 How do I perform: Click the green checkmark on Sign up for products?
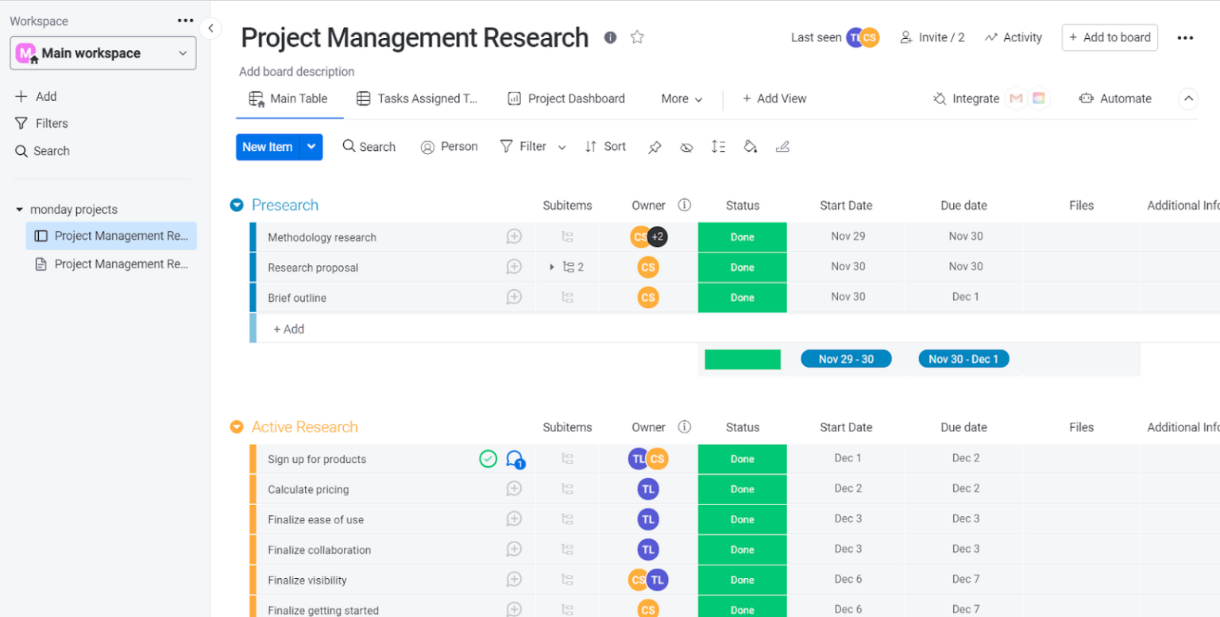488,459
